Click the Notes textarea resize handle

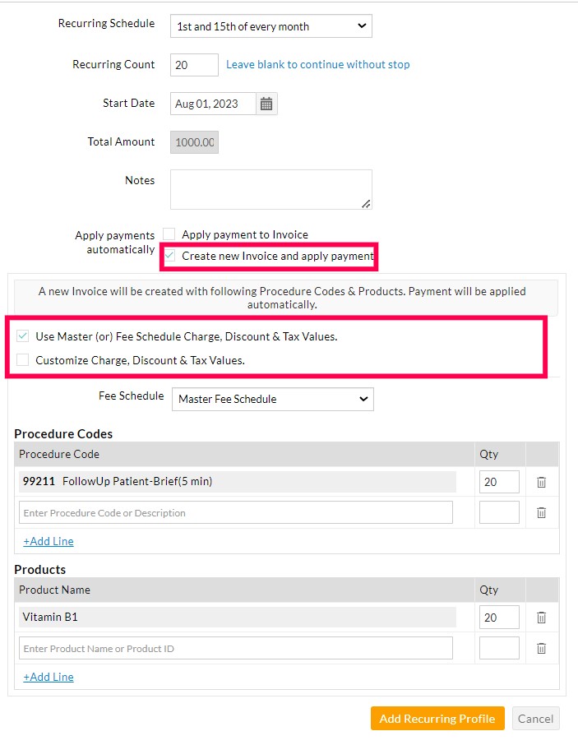366,204
